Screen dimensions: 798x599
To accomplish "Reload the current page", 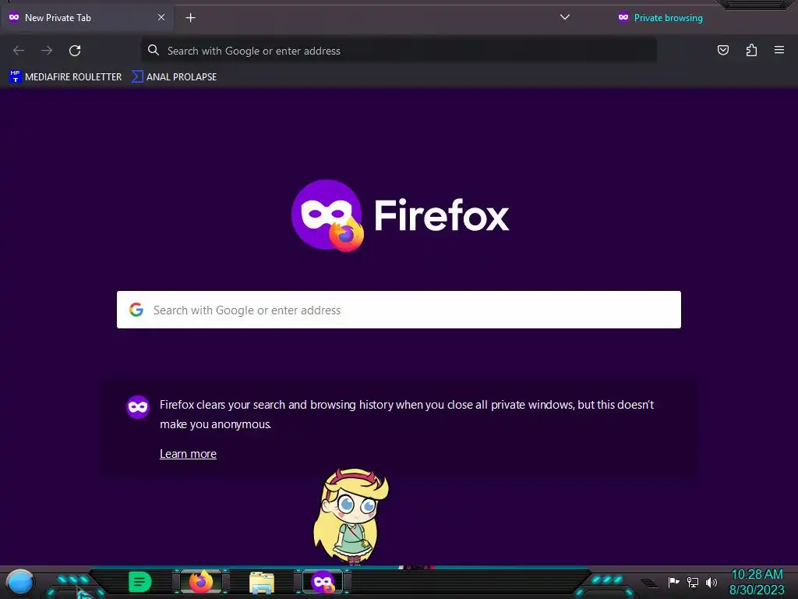I will coord(75,51).
